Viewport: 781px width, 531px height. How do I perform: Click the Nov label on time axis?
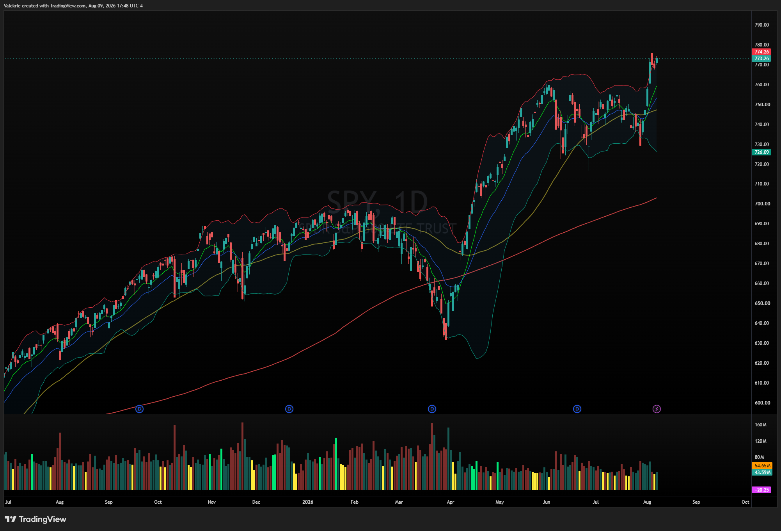pyautogui.click(x=211, y=502)
